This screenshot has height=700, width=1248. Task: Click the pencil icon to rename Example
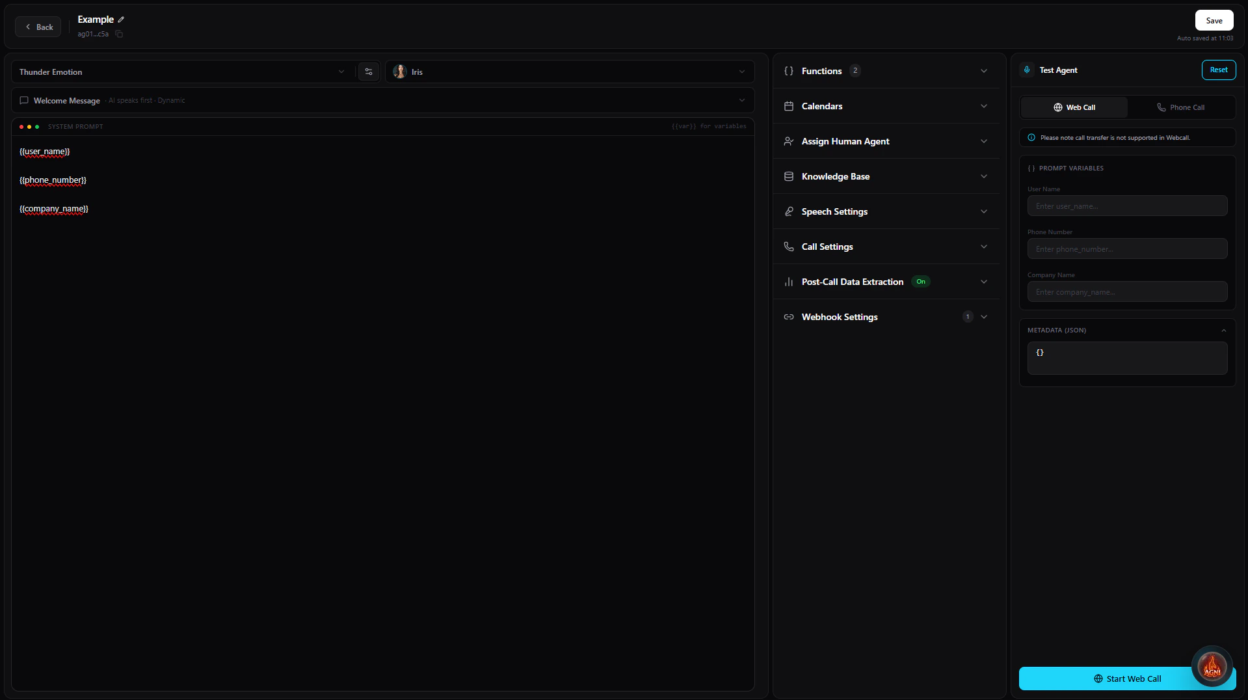(x=121, y=20)
